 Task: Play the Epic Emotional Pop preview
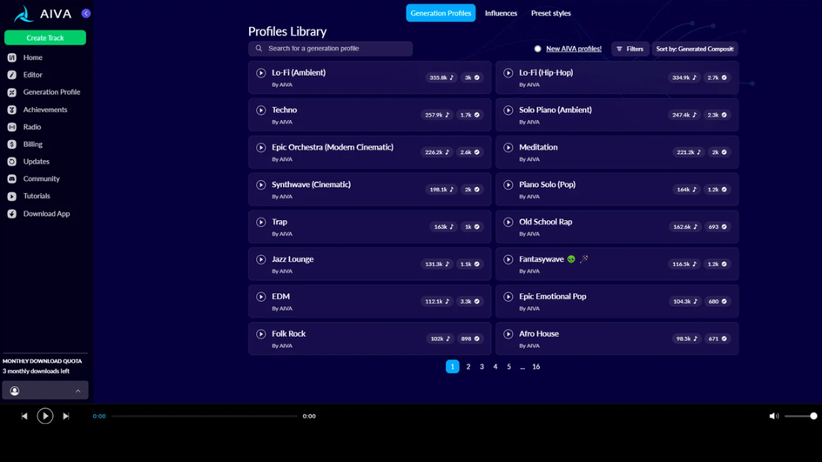[x=508, y=297]
